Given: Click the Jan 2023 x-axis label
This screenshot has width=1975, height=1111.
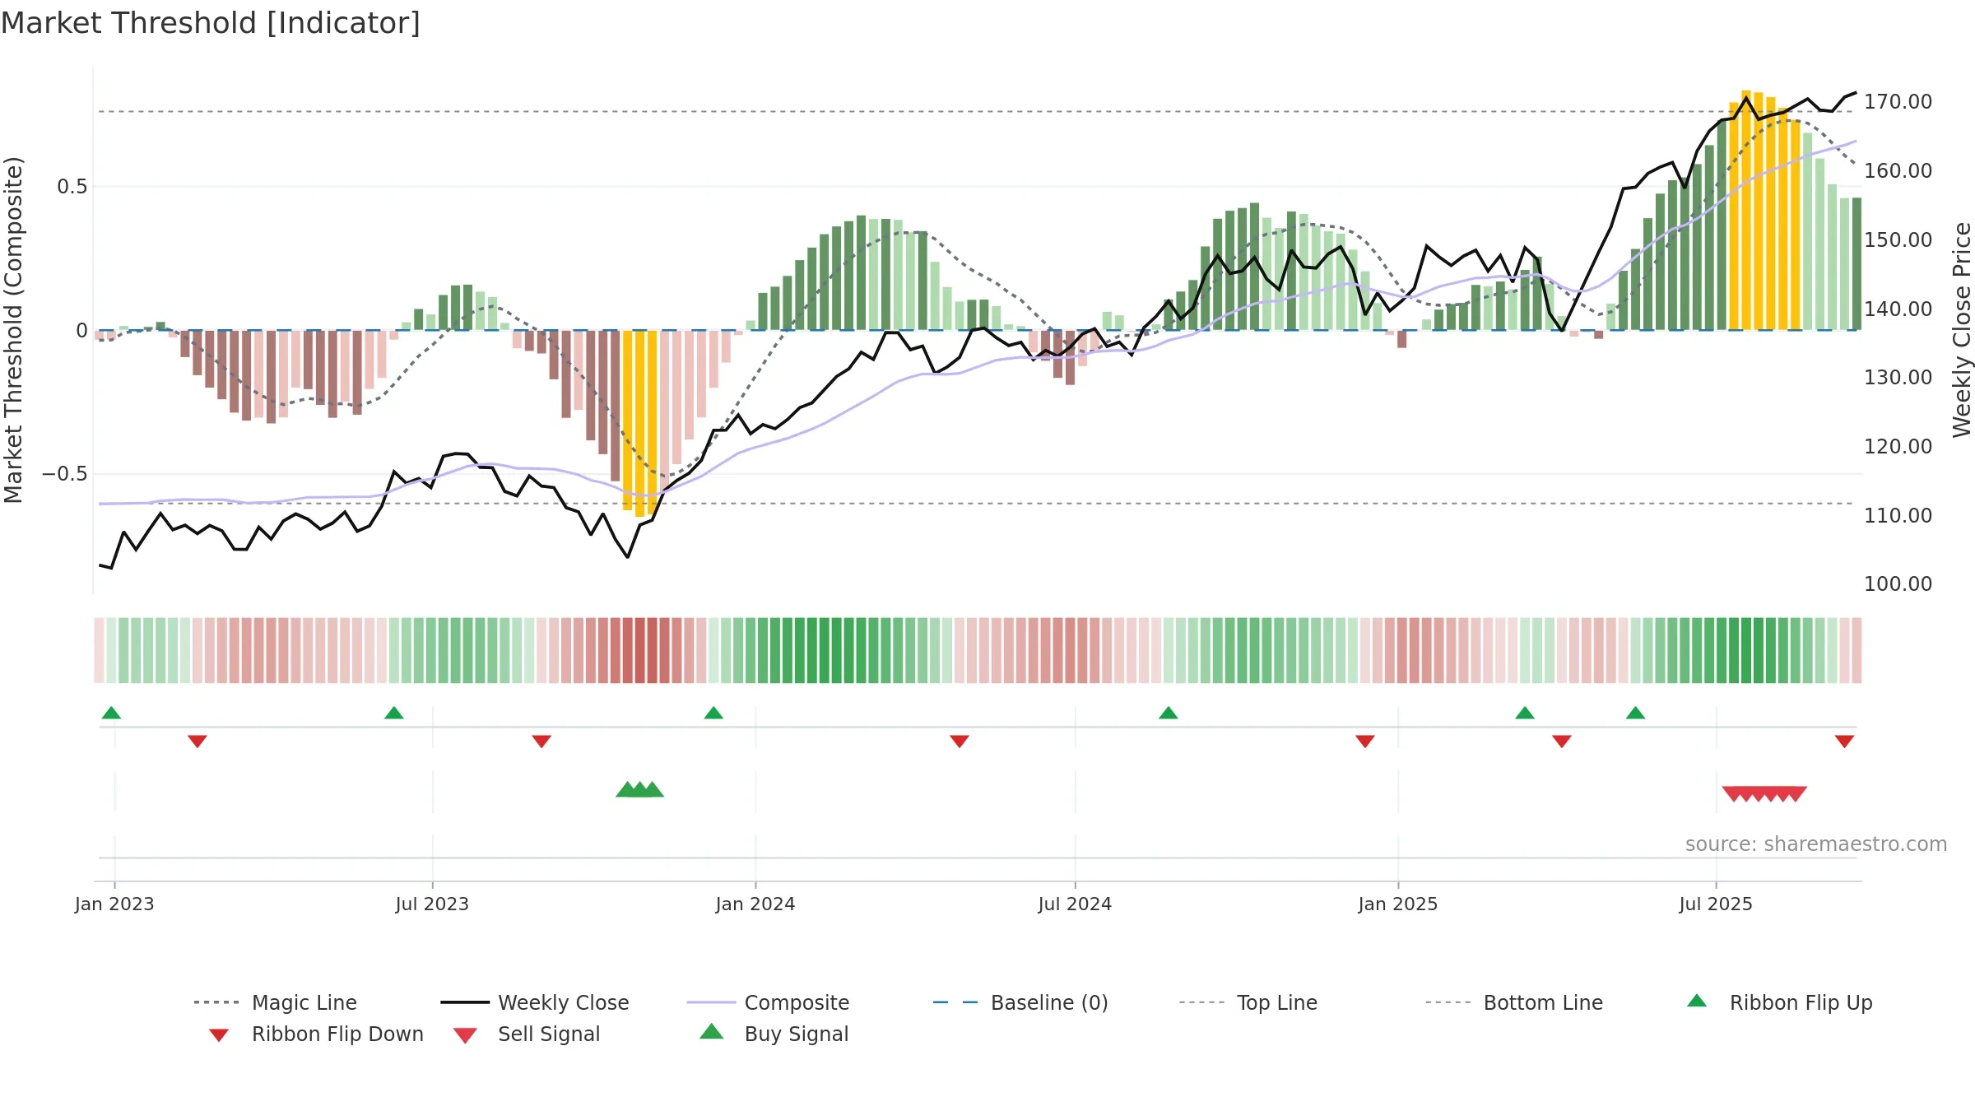Looking at the screenshot, I should pos(114,904).
